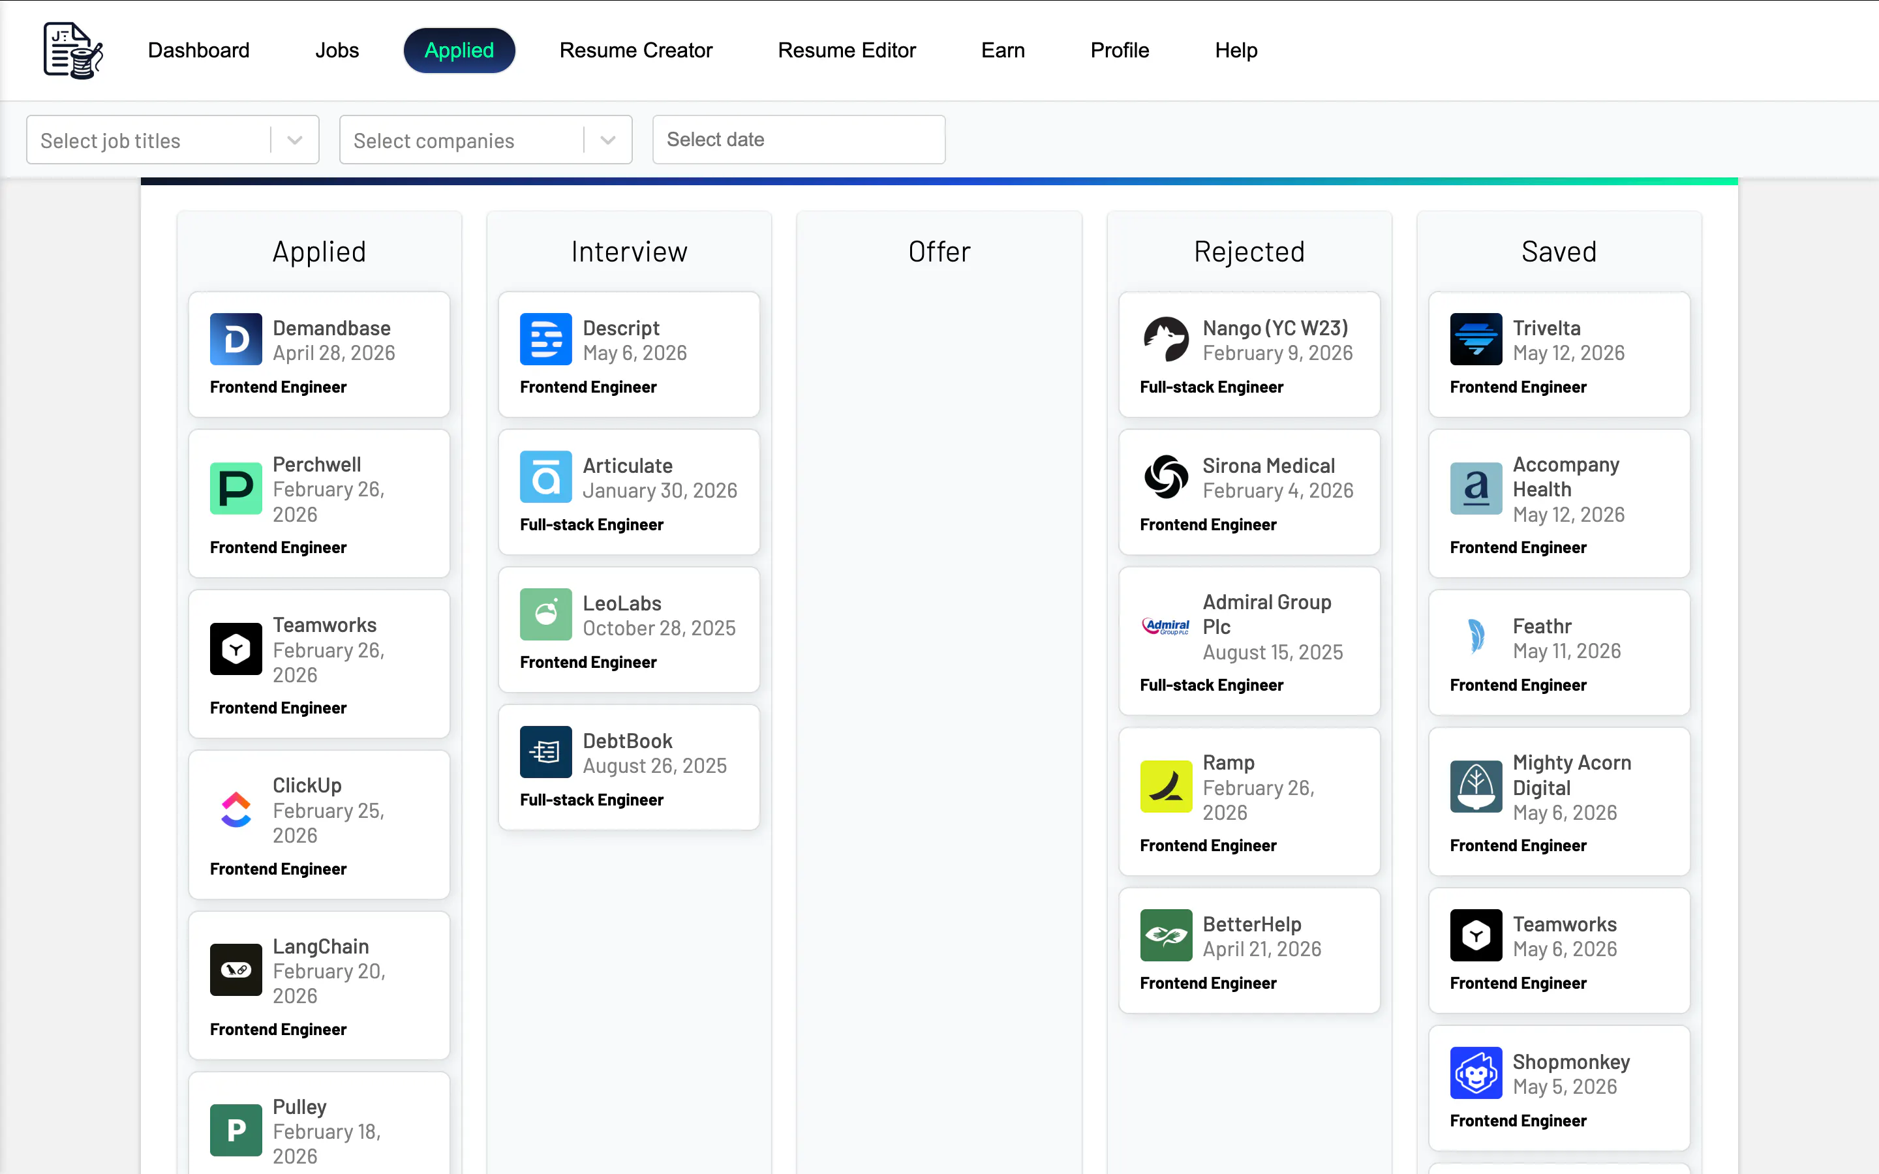1879x1174 pixels.
Task: Click the BetterHelp company logo
Action: pos(1167,936)
